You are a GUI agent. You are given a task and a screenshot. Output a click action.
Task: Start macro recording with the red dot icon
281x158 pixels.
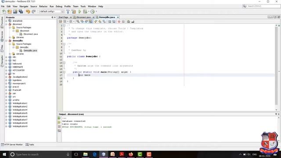coord(119,22)
